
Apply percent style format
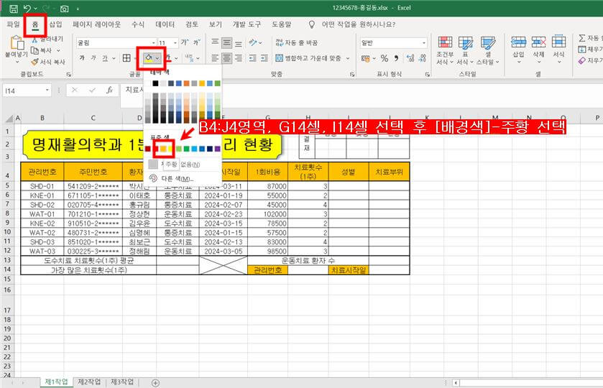pyautogui.click(x=385, y=58)
